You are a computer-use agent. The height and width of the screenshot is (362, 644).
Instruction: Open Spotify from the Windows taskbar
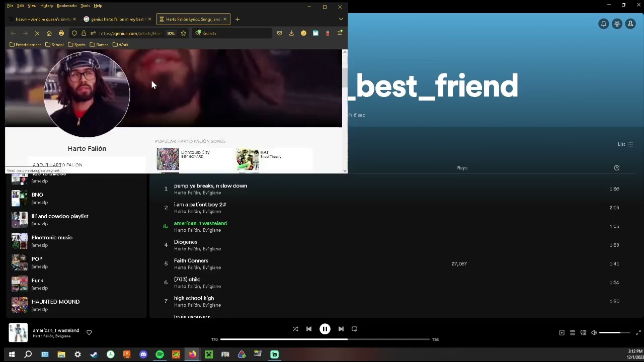tap(159, 354)
